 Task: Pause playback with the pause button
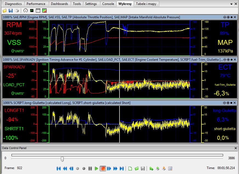(90, 169)
